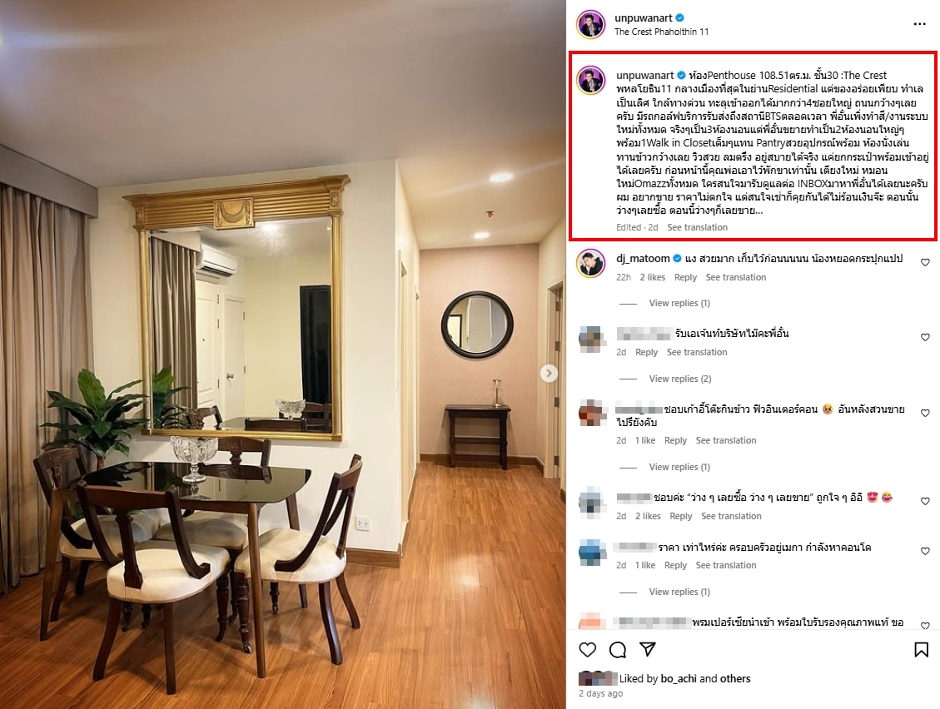Open the three-dot more options menu
This screenshot has width=940, height=709.
tap(920, 24)
